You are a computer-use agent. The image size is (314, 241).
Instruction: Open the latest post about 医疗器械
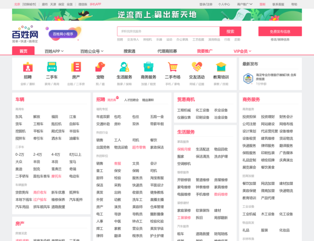tap(276, 77)
